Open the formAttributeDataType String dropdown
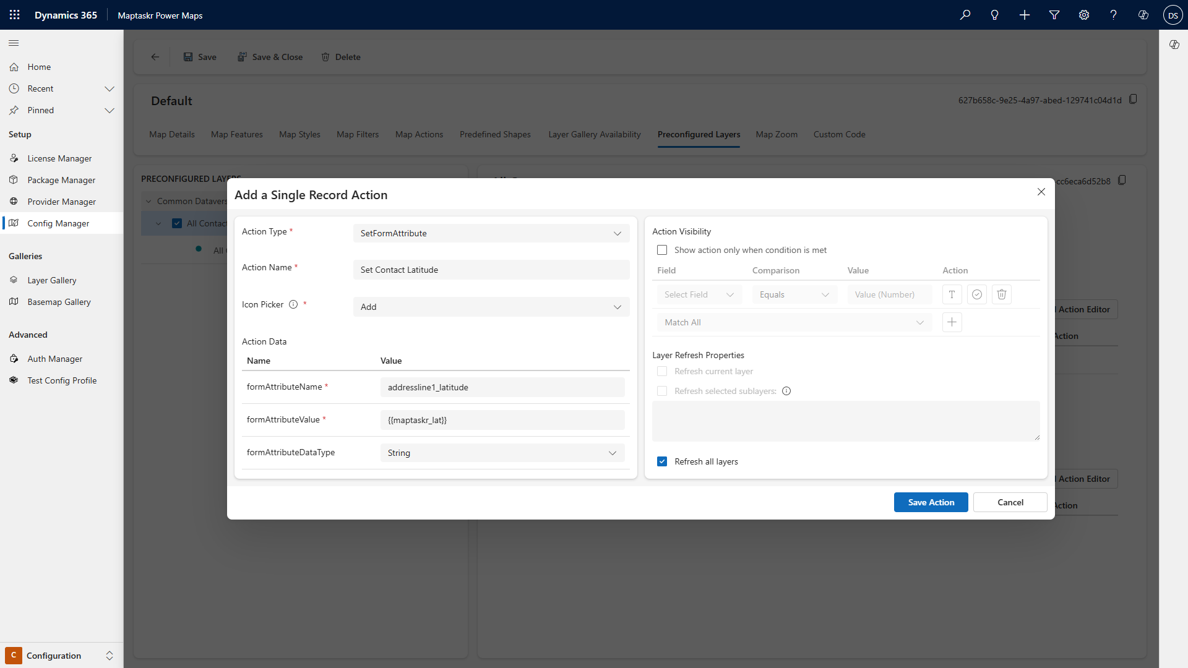 (502, 453)
